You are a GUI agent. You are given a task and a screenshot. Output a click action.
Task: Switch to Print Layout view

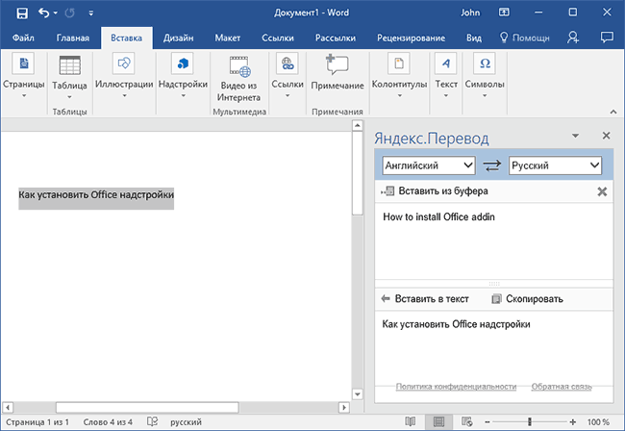[438, 421]
